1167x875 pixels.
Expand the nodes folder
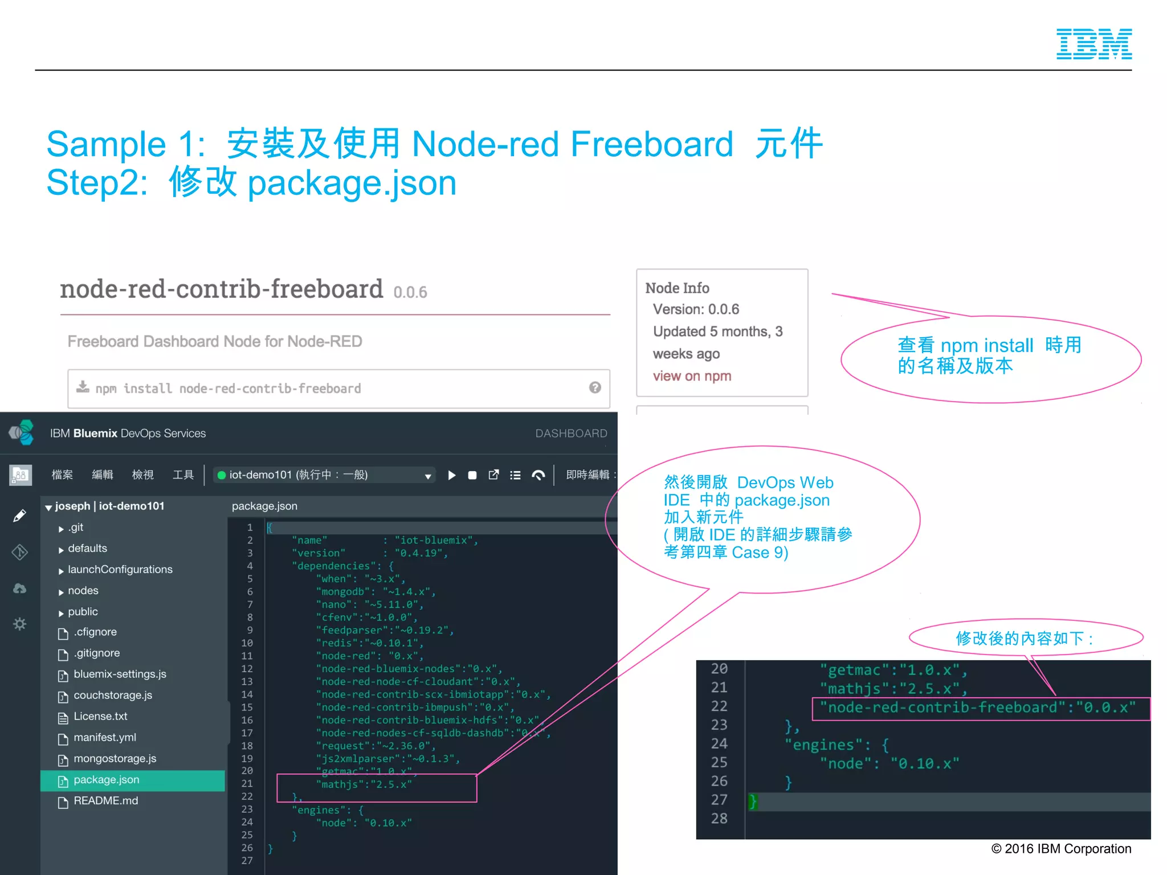[x=61, y=592]
